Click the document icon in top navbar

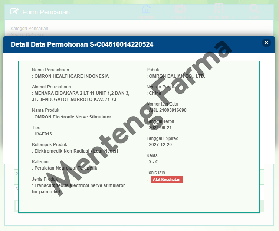click(x=219, y=9)
